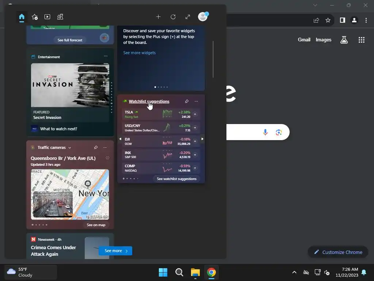374x281 pixels.
Task: Open Chrome tab search chevron
Action: click(315, 5)
